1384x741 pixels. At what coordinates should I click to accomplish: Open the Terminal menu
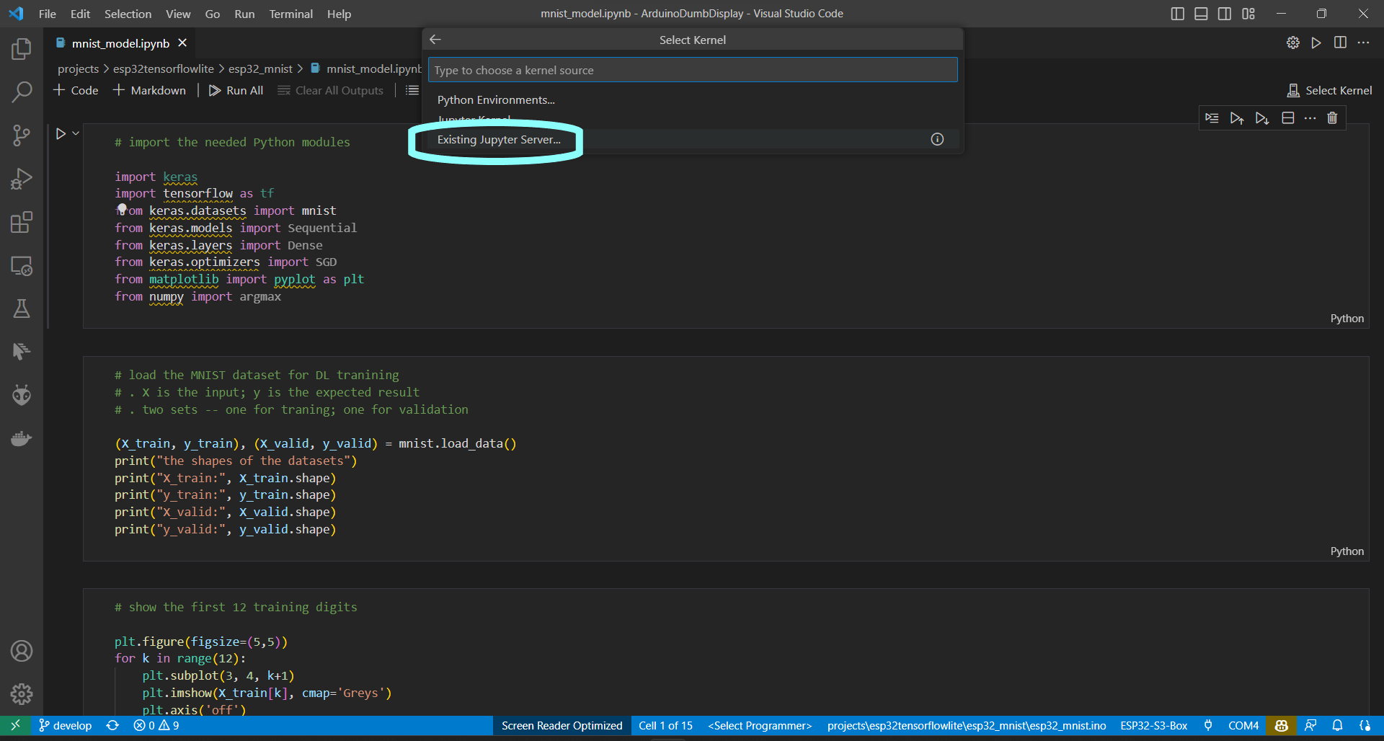click(x=290, y=14)
